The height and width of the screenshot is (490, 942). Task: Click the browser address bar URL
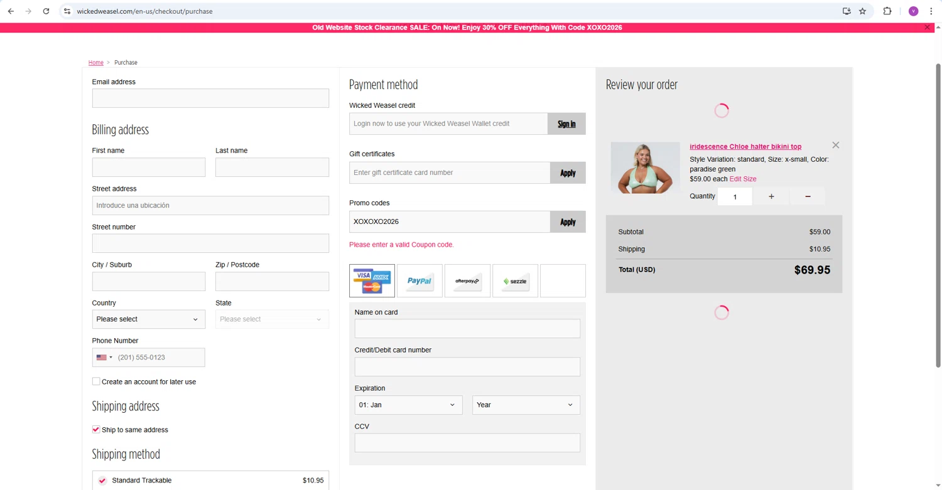point(144,11)
